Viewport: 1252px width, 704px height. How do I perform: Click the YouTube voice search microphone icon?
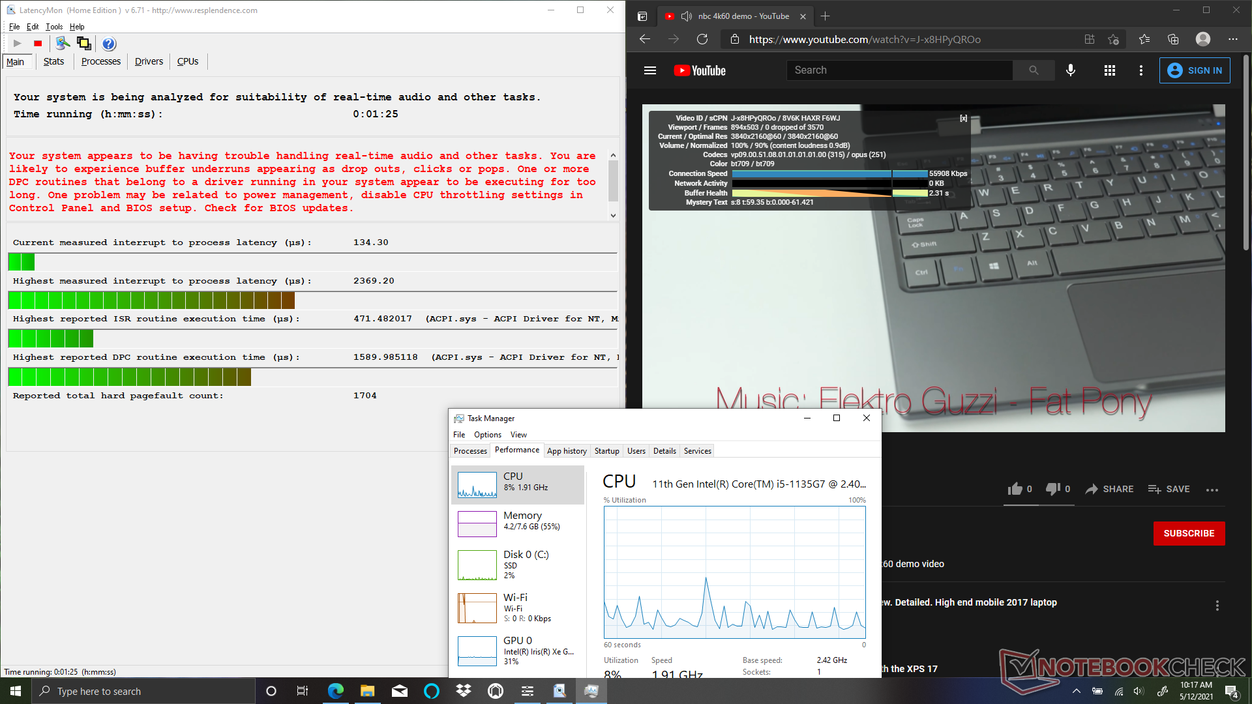pyautogui.click(x=1070, y=70)
